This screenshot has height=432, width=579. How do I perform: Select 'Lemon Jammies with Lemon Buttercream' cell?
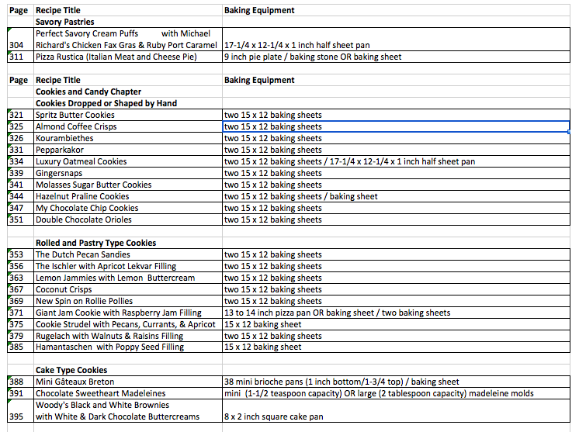click(x=128, y=278)
